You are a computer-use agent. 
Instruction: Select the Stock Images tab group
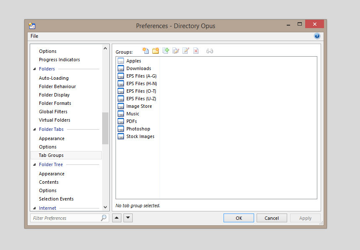[140, 137]
